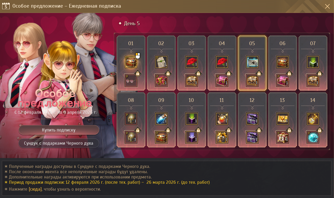The width and height of the screenshot is (334, 198).
Task: Select the heart-shaped glasses reward on Day 01
Action: [x=131, y=80]
